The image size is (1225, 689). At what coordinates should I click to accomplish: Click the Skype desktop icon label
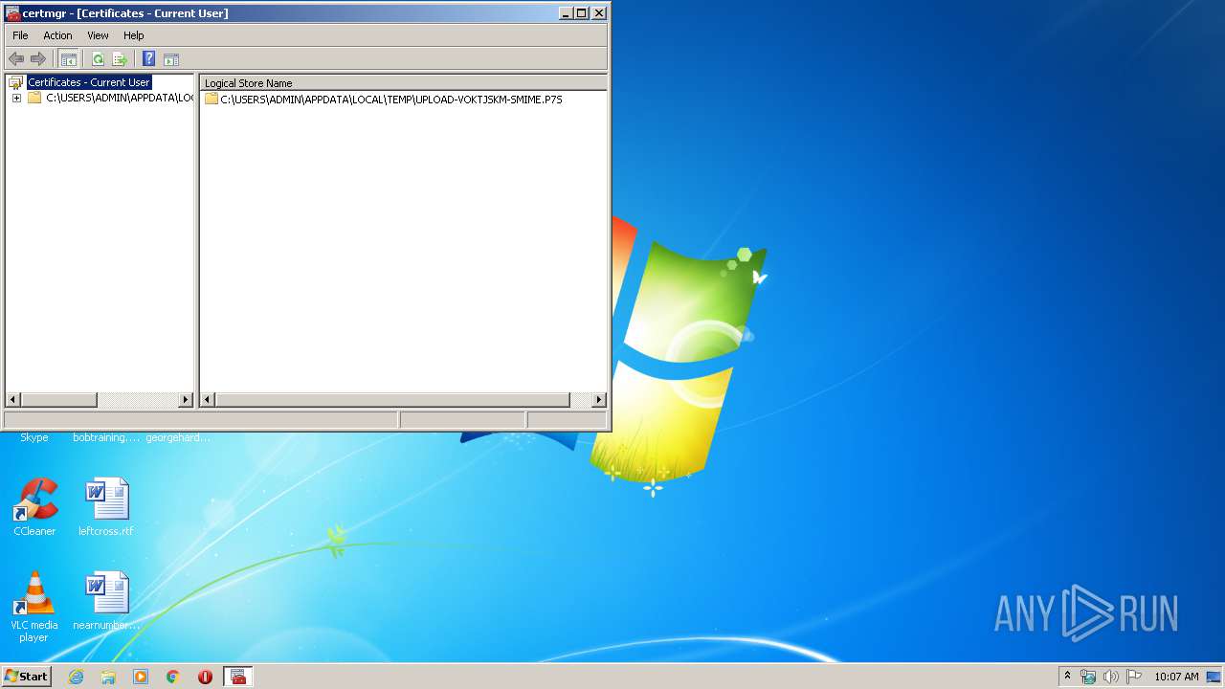[x=34, y=437]
